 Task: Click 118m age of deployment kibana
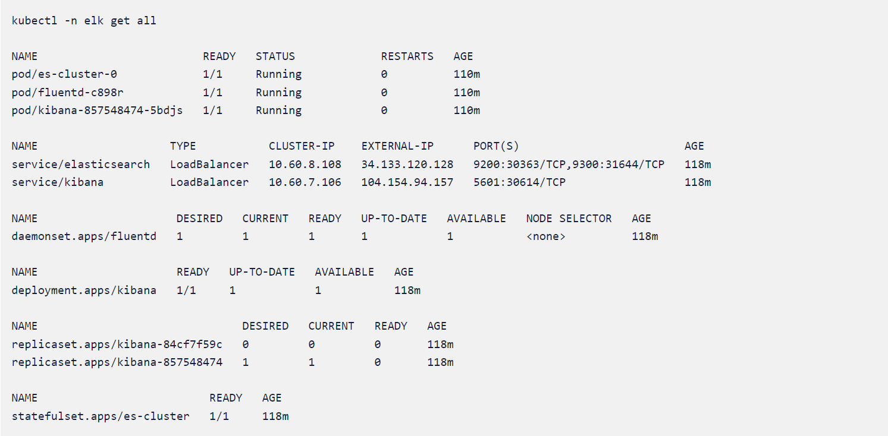pyautogui.click(x=407, y=290)
